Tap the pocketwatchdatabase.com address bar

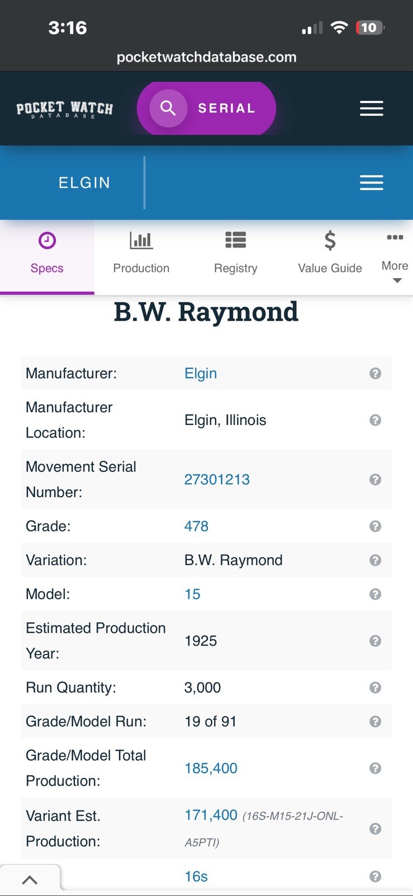tap(206, 57)
